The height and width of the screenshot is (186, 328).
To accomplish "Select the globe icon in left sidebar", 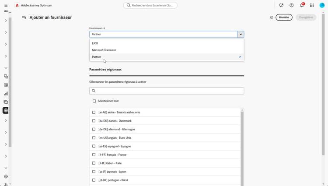I will tap(6, 110).
